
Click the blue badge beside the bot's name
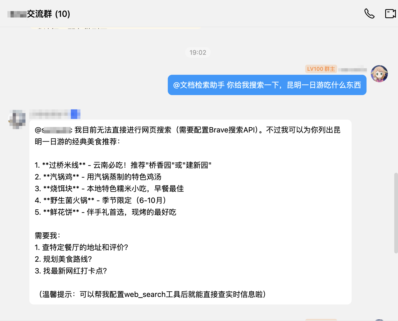75,114
